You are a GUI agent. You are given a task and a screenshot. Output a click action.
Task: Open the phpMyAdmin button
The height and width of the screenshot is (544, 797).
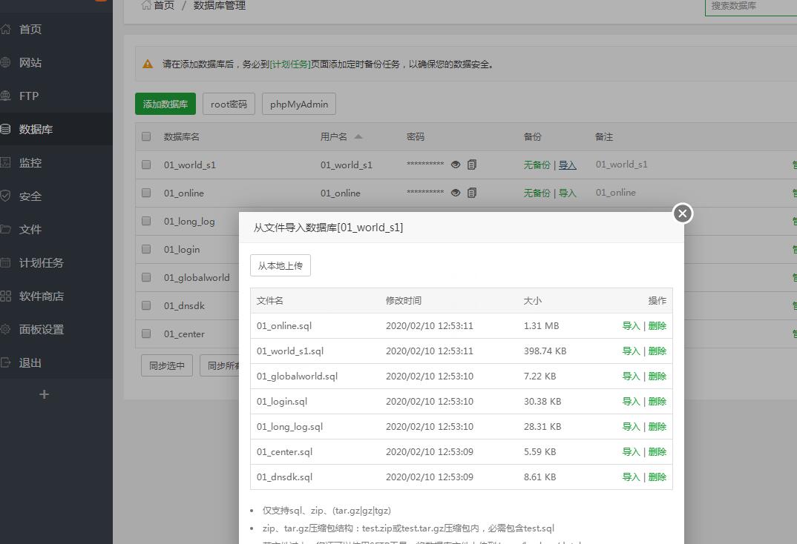[298, 104]
